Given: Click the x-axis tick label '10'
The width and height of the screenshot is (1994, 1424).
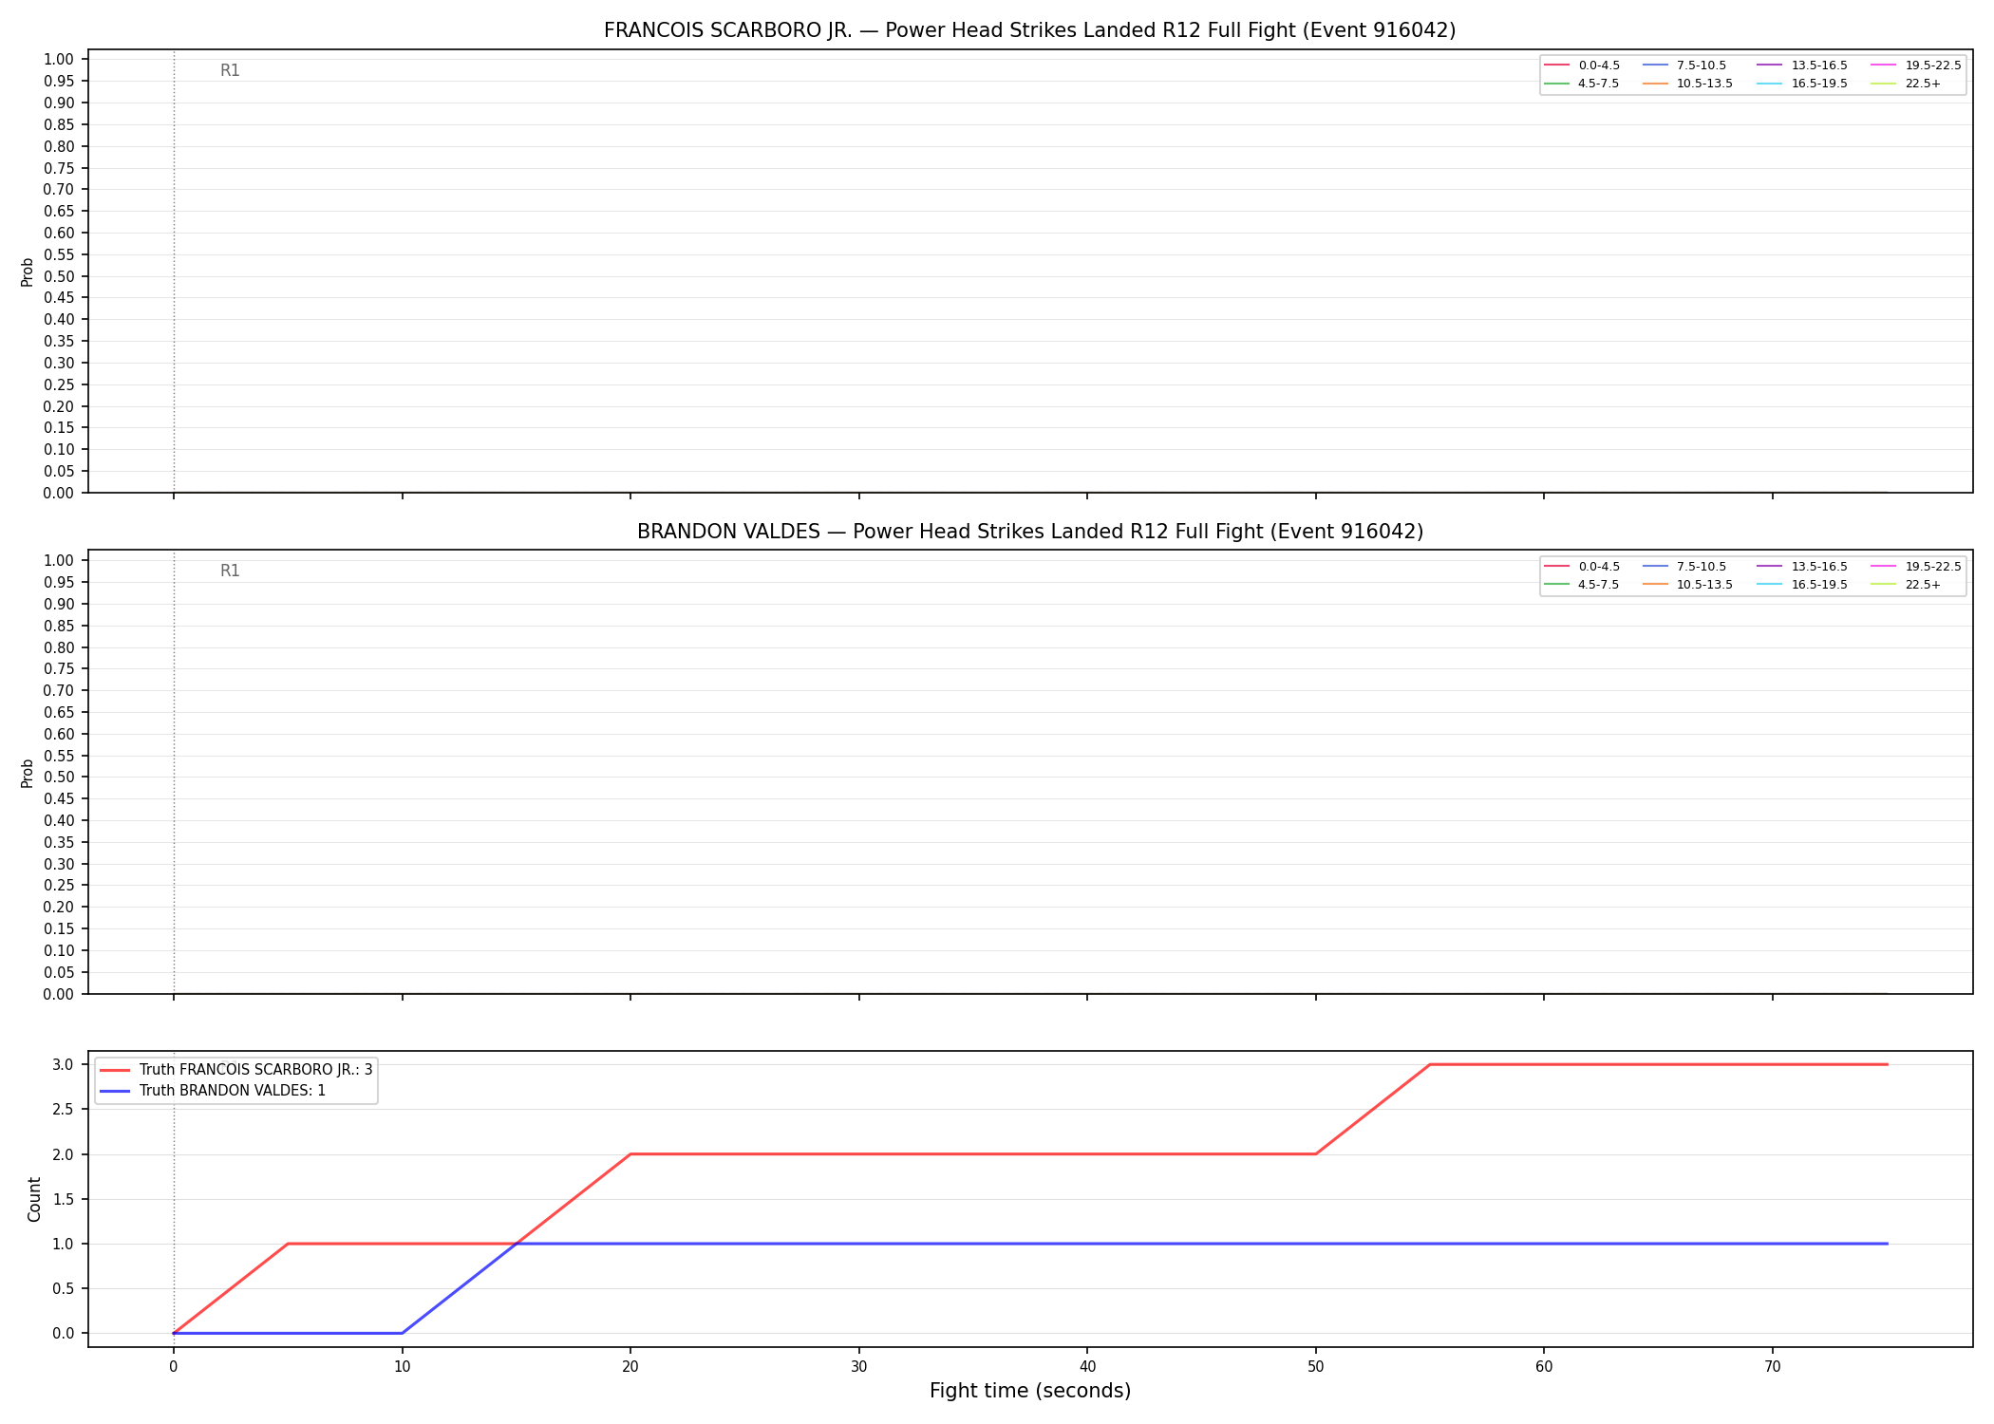Looking at the screenshot, I should coord(403,1367).
